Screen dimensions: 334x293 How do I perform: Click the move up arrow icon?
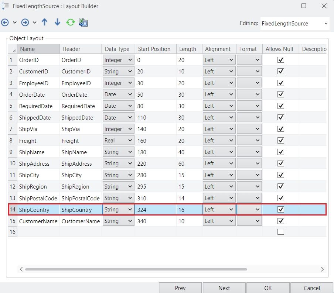[45, 22]
